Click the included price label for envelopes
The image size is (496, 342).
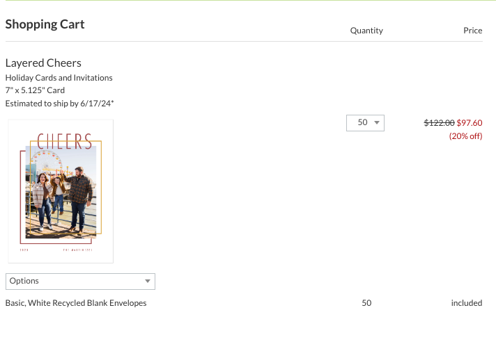pos(467,303)
